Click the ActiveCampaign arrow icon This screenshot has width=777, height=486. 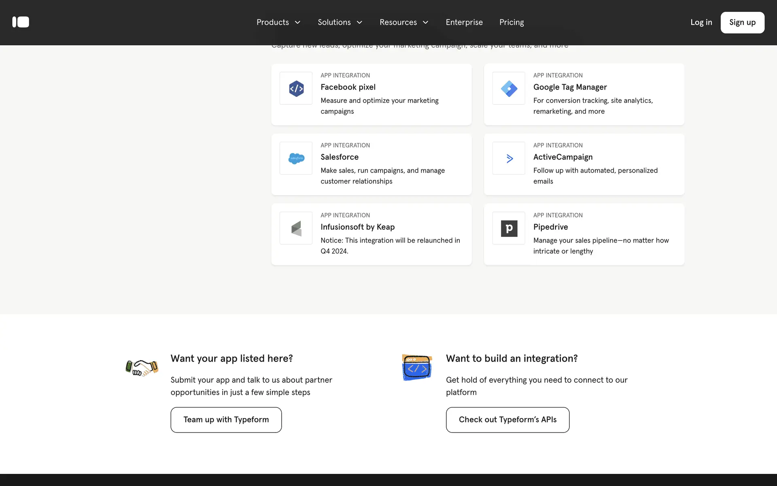509,158
